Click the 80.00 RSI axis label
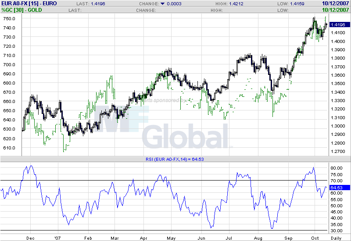Image resolution: width=351 pixels, height=241 pixels. pos(337,168)
